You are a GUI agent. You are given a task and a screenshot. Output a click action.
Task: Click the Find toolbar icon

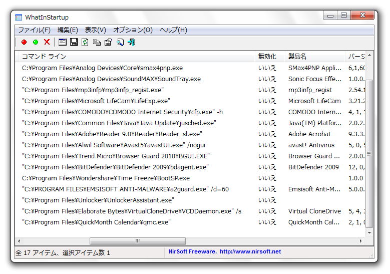click(x=120, y=42)
